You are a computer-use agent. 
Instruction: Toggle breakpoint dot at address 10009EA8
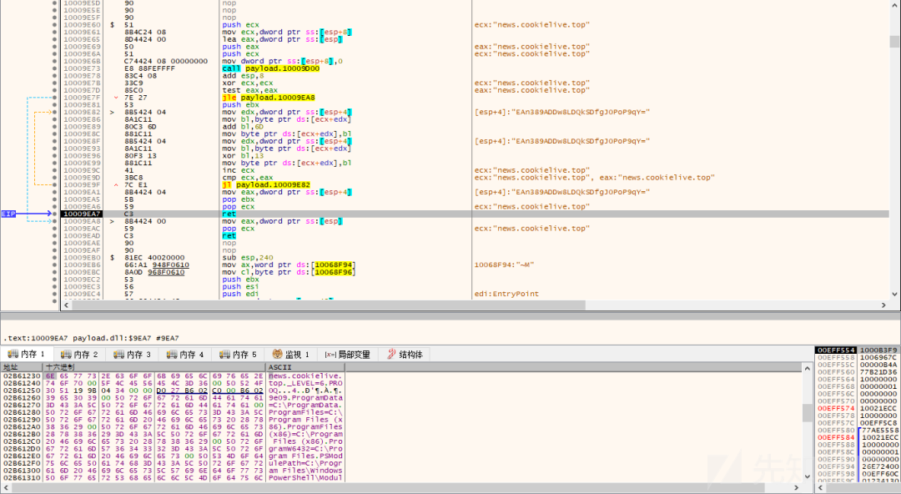point(54,221)
